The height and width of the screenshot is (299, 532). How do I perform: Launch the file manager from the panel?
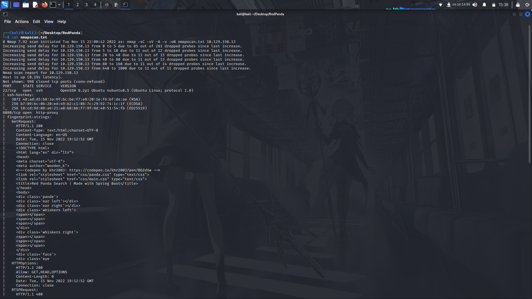(26, 5)
